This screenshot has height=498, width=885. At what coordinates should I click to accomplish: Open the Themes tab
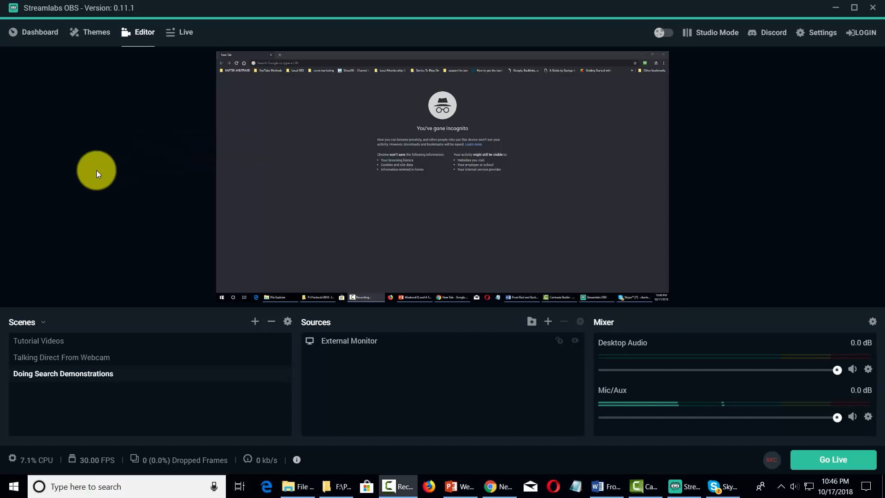coord(90,32)
